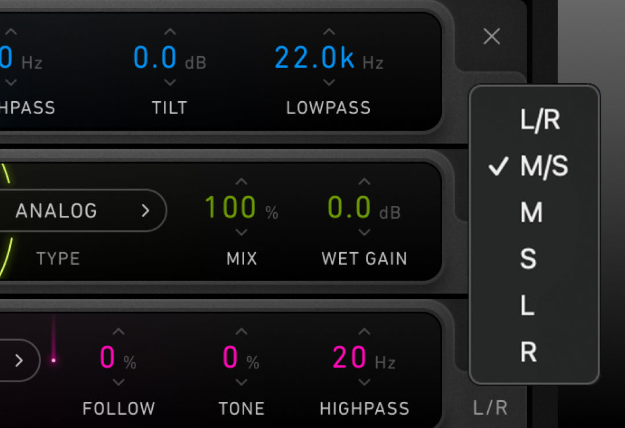Image resolution: width=625 pixels, height=428 pixels.
Task: Lower the Lowpass frequency with down arrow
Action: 329,83
